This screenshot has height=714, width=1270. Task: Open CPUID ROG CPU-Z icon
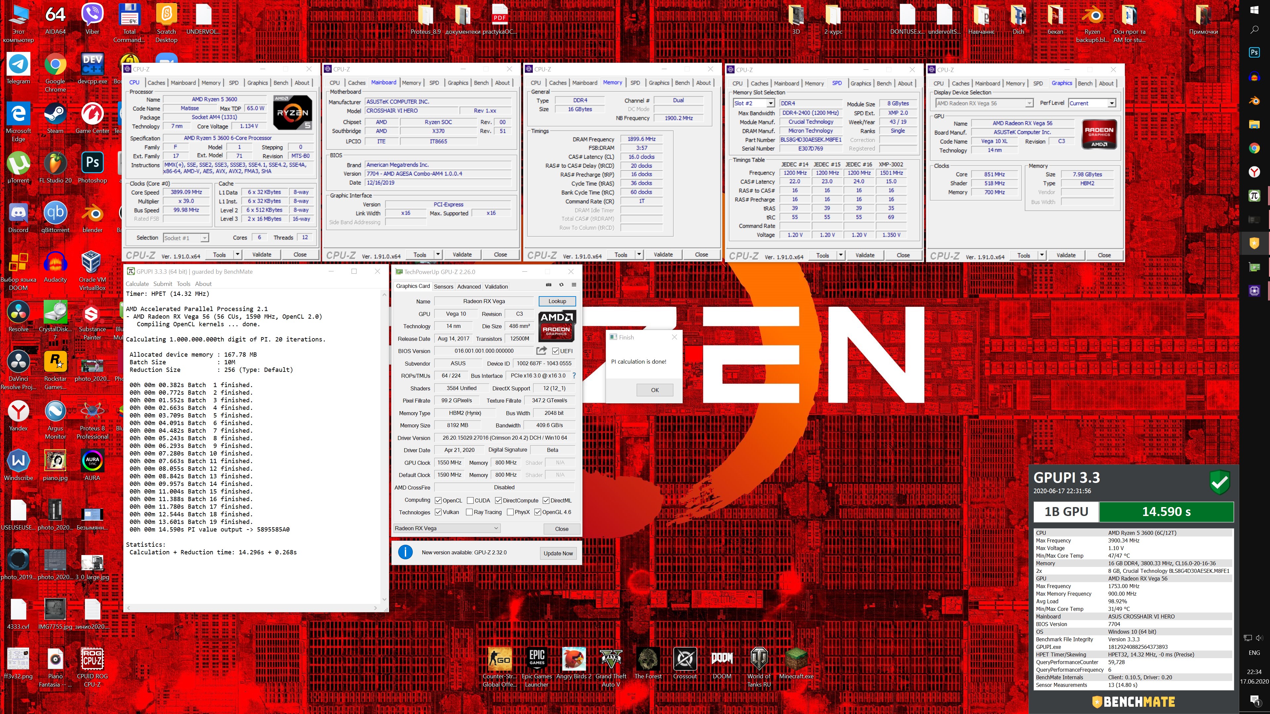pyautogui.click(x=92, y=667)
